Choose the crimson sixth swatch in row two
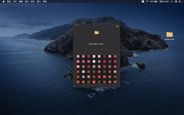The height and width of the screenshot is (115, 184). click(104, 62)
